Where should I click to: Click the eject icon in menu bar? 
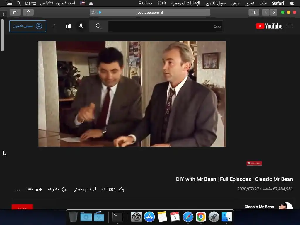pos(91,3)
